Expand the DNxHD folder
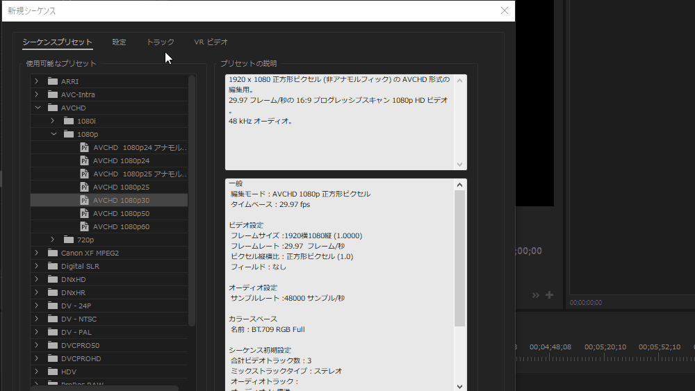 [x=37, y=279]
